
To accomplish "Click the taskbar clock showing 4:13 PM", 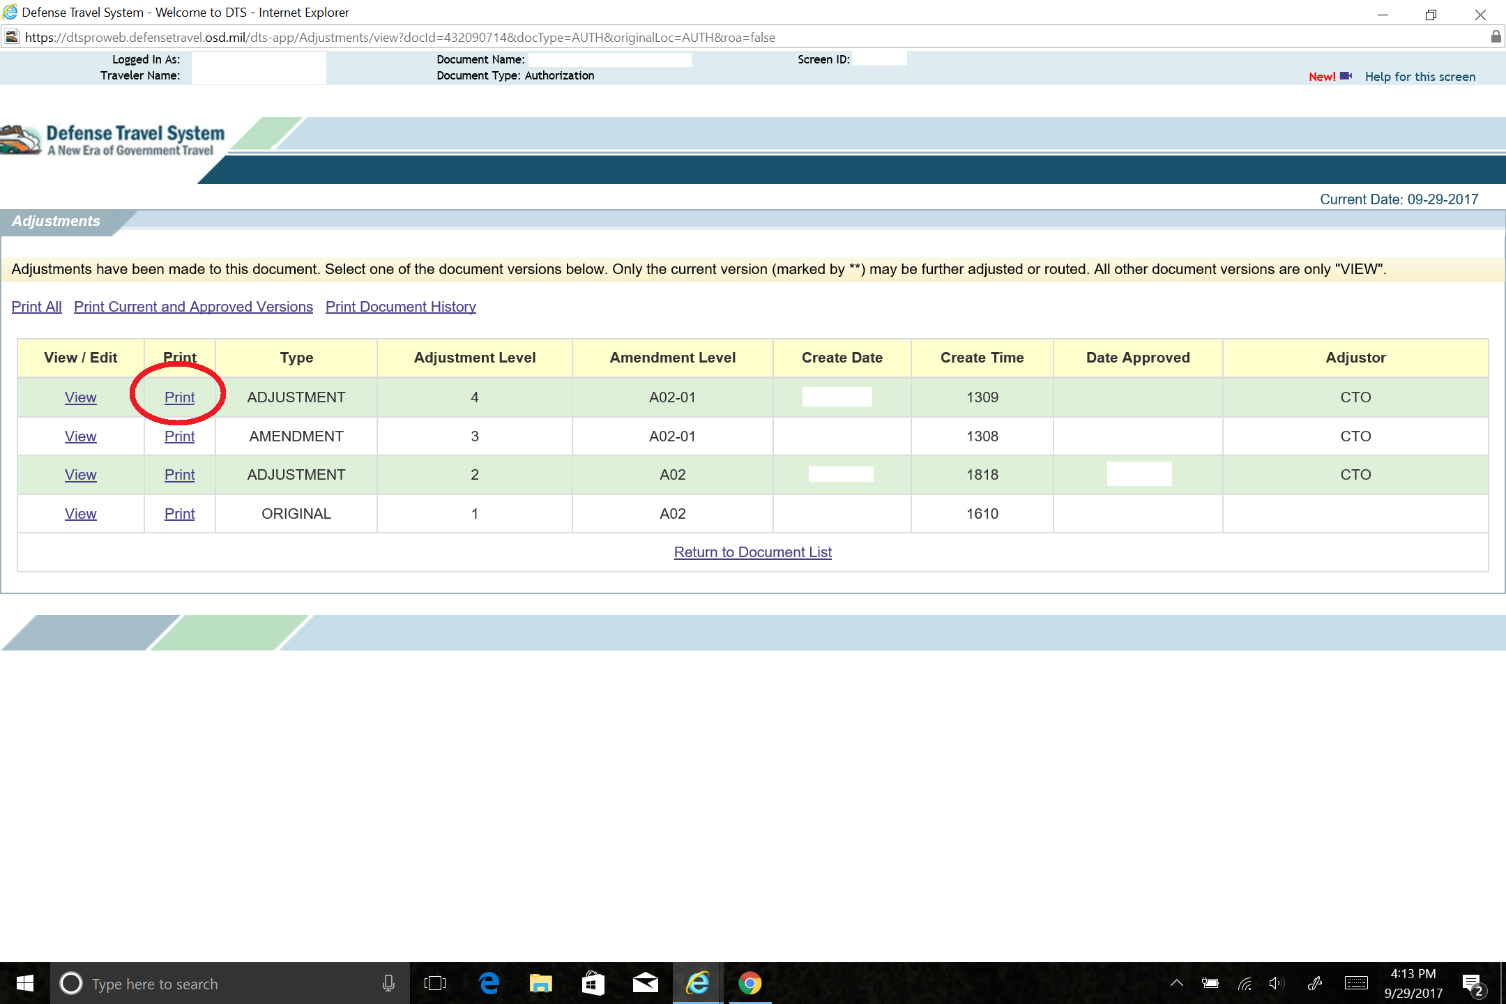I will pyautogui.click(x=1413, y=973).
